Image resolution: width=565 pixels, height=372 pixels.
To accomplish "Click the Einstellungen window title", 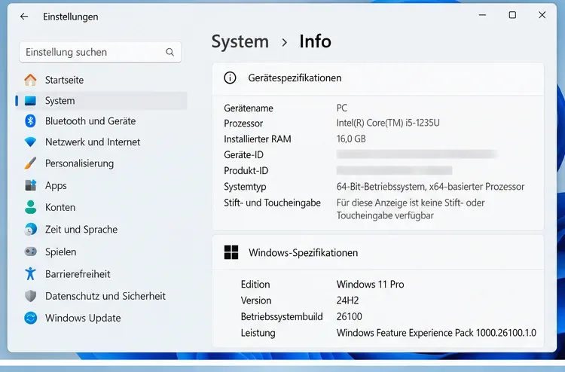I will click(71, 17).
